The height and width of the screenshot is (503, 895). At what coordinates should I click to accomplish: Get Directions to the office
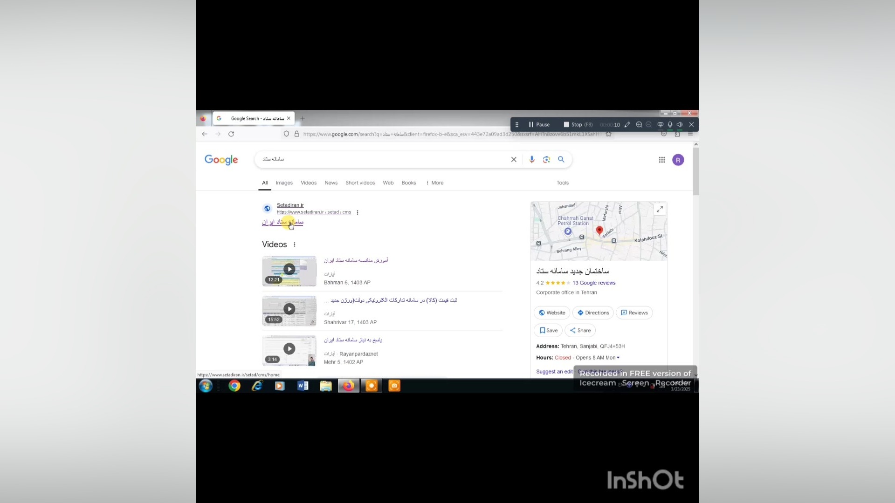593,313
